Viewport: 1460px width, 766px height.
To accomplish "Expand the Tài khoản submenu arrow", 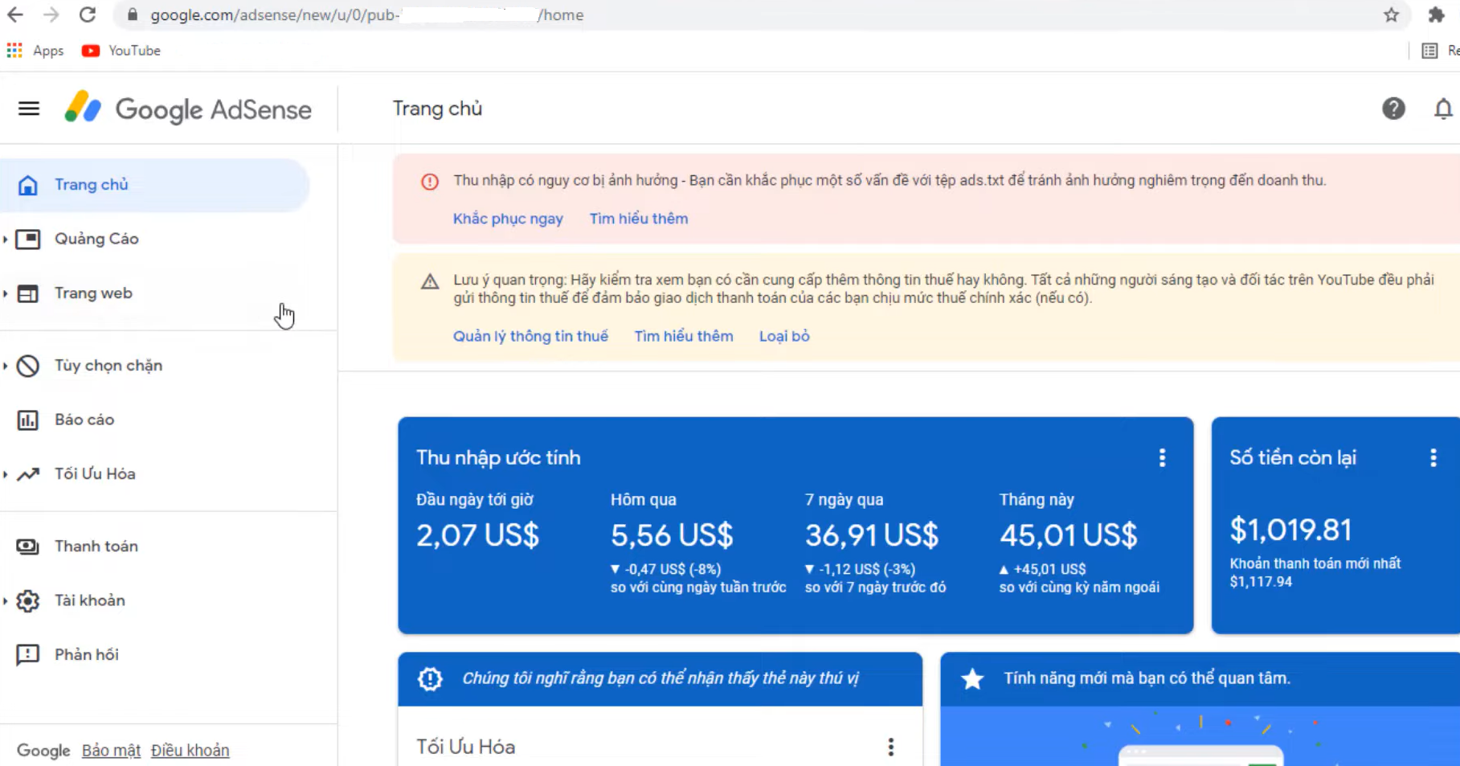I will 5,600.
